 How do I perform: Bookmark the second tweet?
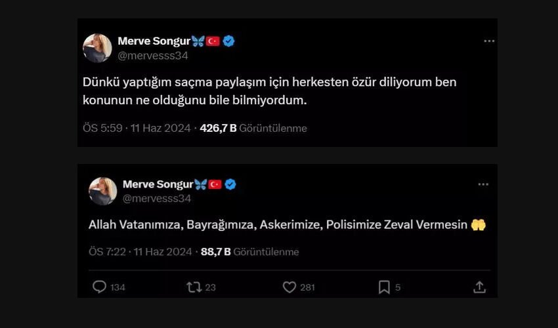tap(384, 287)
